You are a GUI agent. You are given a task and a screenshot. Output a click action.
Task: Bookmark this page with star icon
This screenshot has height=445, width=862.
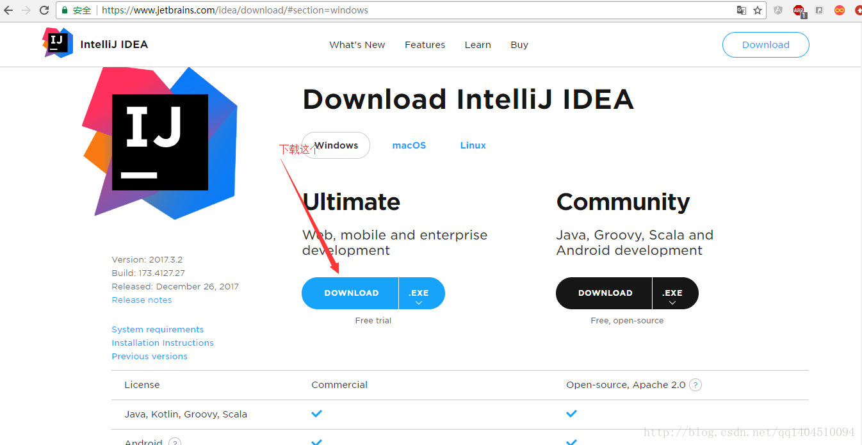click(x=758, y=10)
